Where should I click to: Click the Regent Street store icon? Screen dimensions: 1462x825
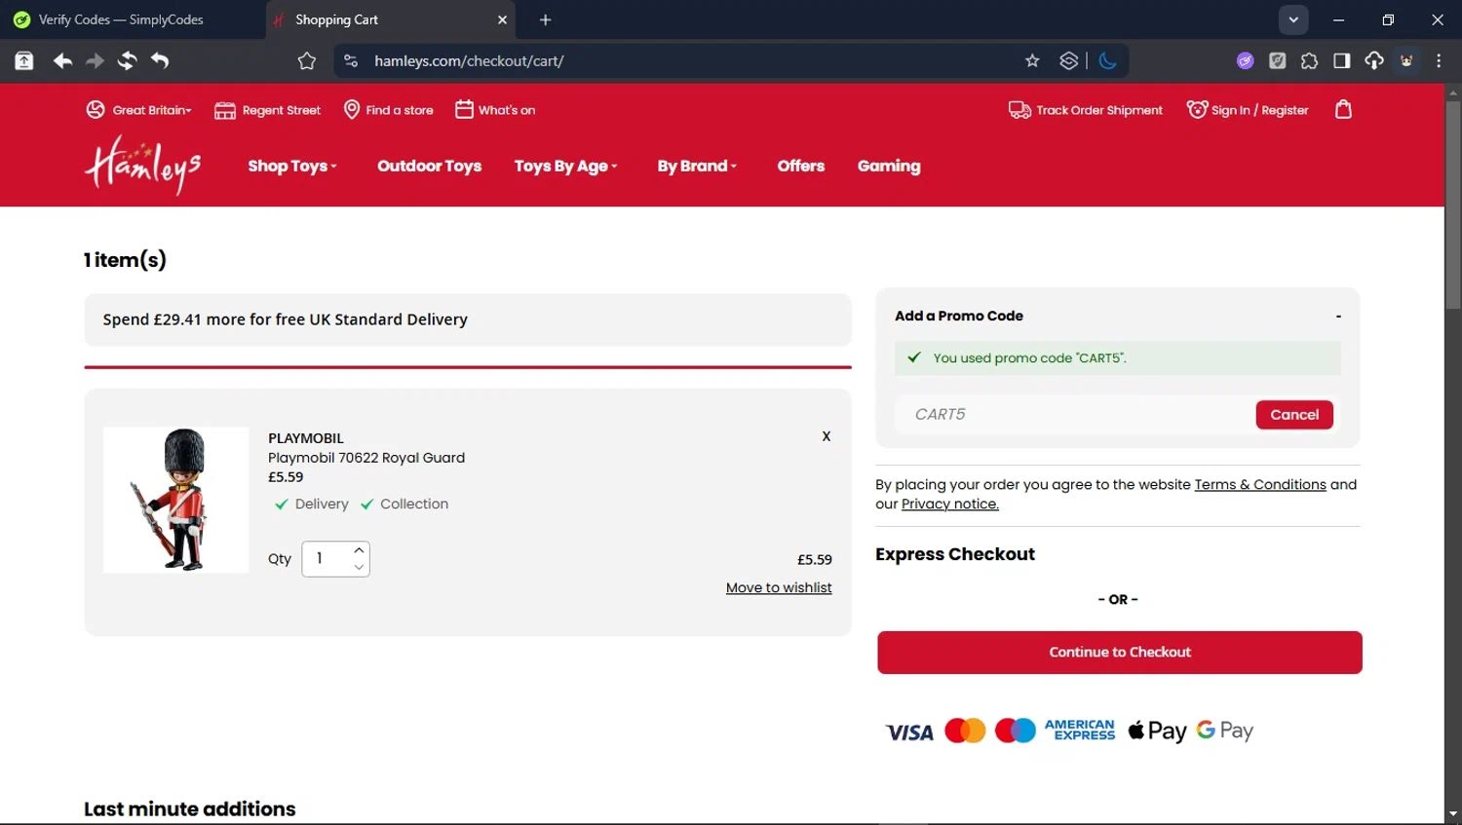(x=225, y=110)
